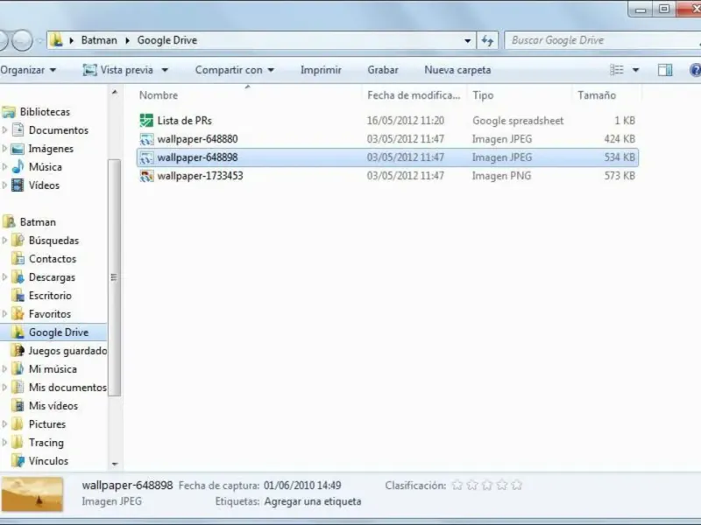Screen dimensions: 701x525
Task: Click the navigation pane scroll up arrow
Action: 115,93
